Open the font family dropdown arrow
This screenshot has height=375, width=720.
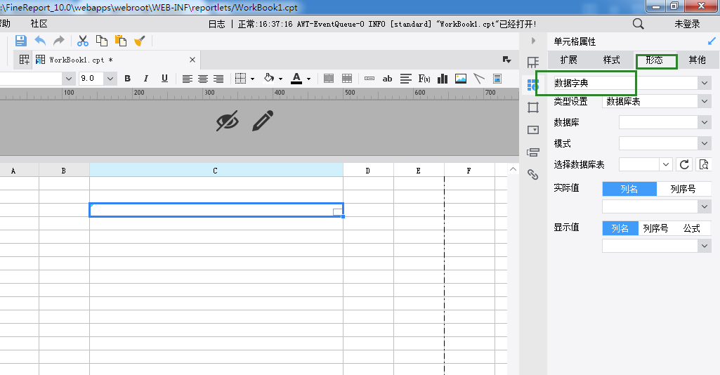point(68,79)
